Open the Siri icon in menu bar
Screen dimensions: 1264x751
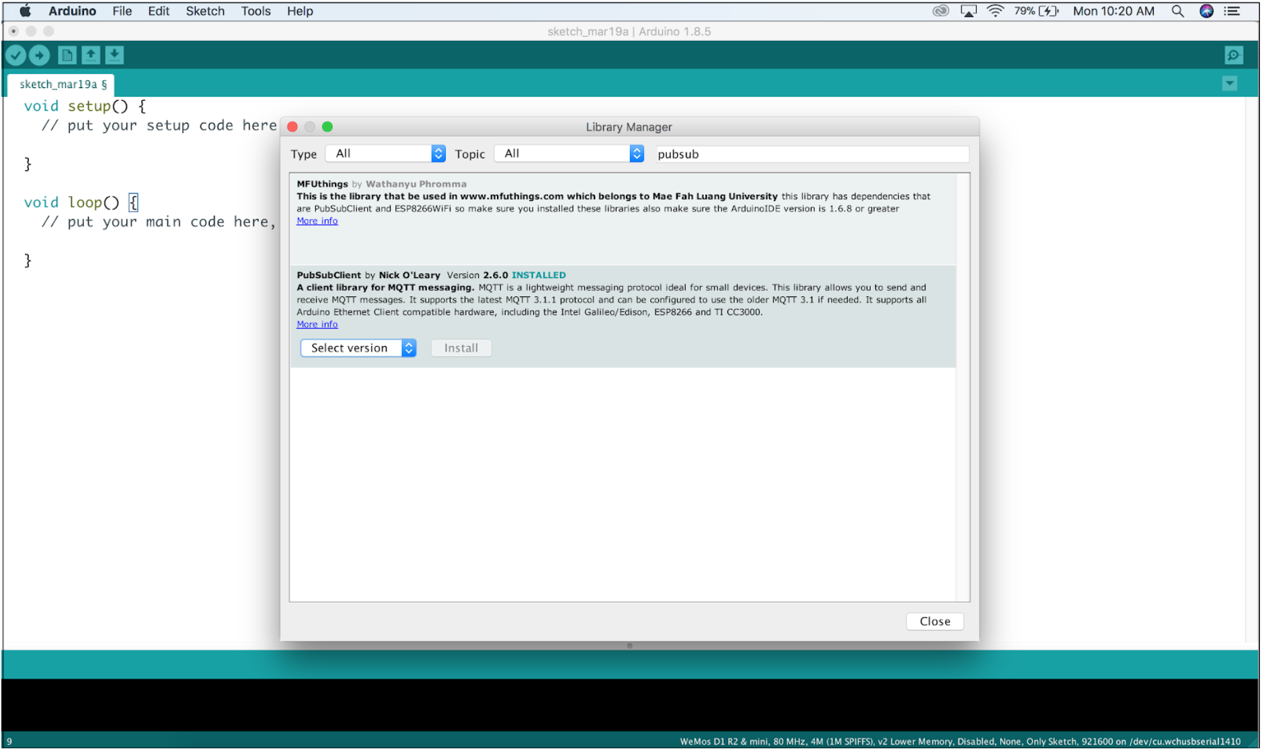1206,11
